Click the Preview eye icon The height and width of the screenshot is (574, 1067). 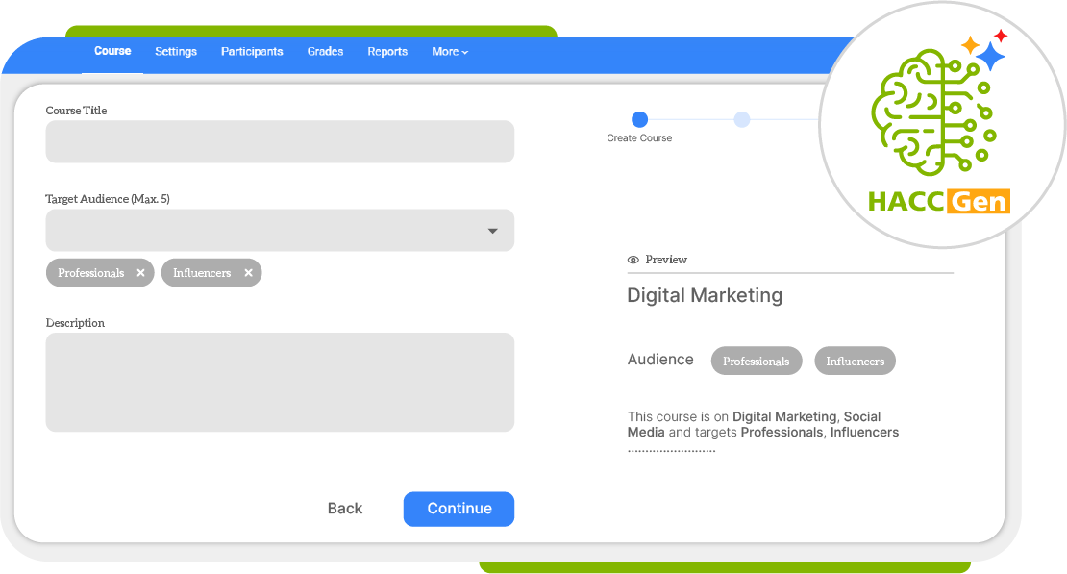coord(632,260)
